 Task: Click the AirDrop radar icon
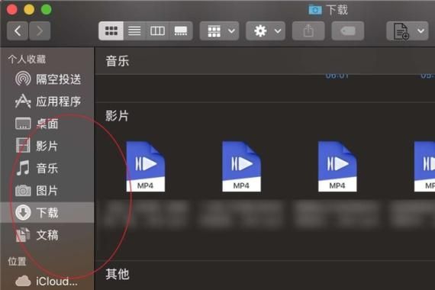23,79
